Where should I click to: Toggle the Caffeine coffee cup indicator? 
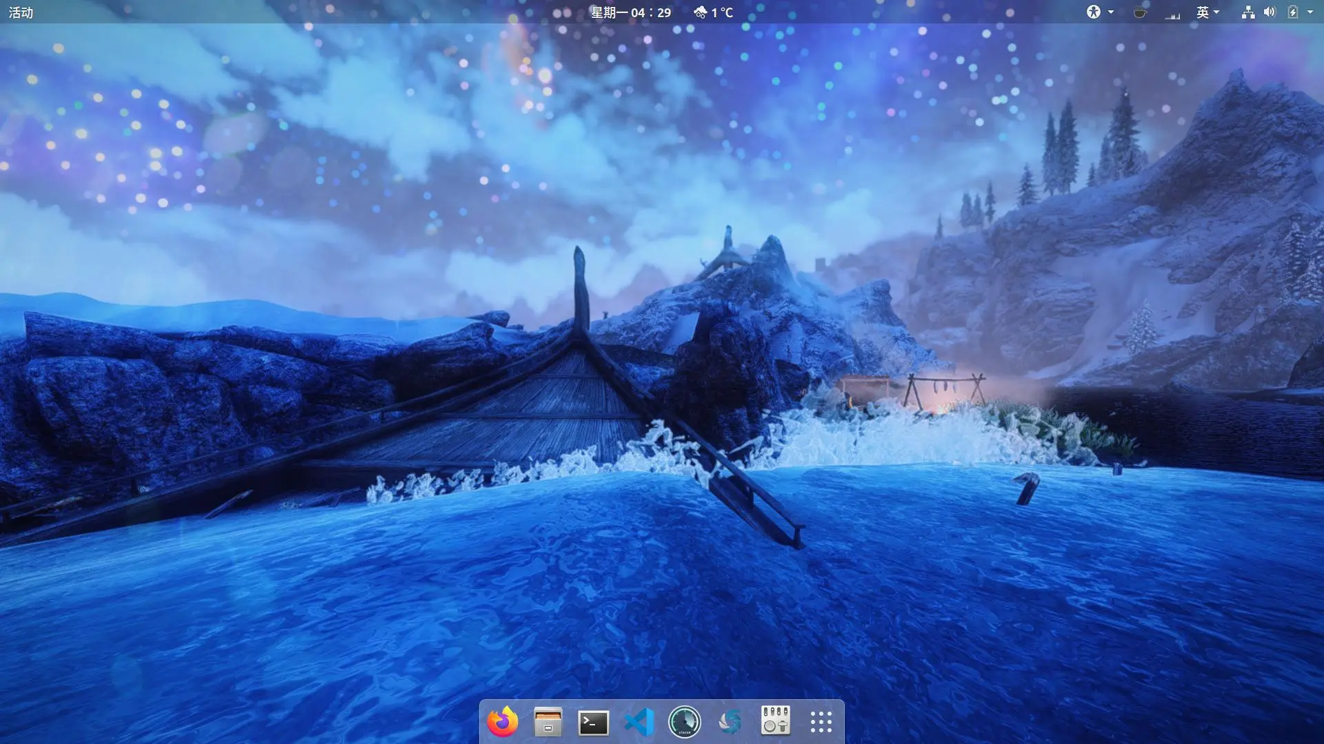click(x=1140, y=12)
